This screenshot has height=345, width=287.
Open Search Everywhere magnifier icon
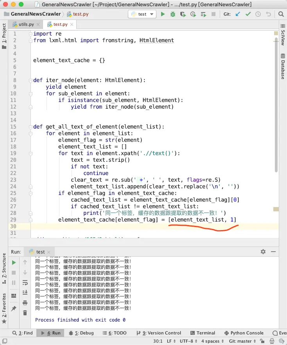click(281, 14)
